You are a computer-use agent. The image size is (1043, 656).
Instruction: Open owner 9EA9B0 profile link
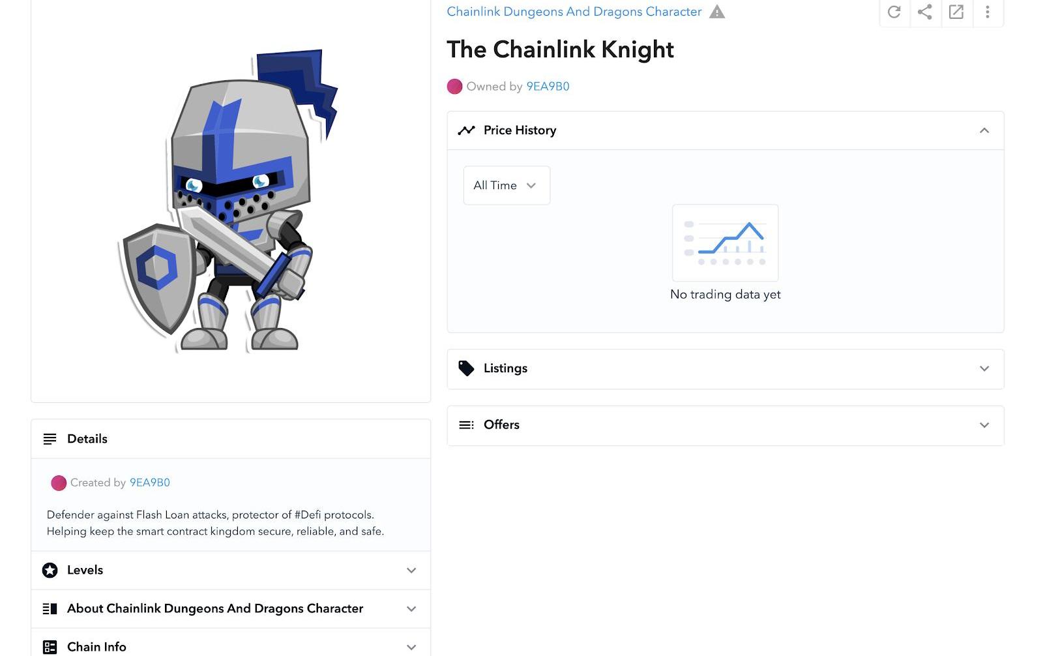pos(548,86)
